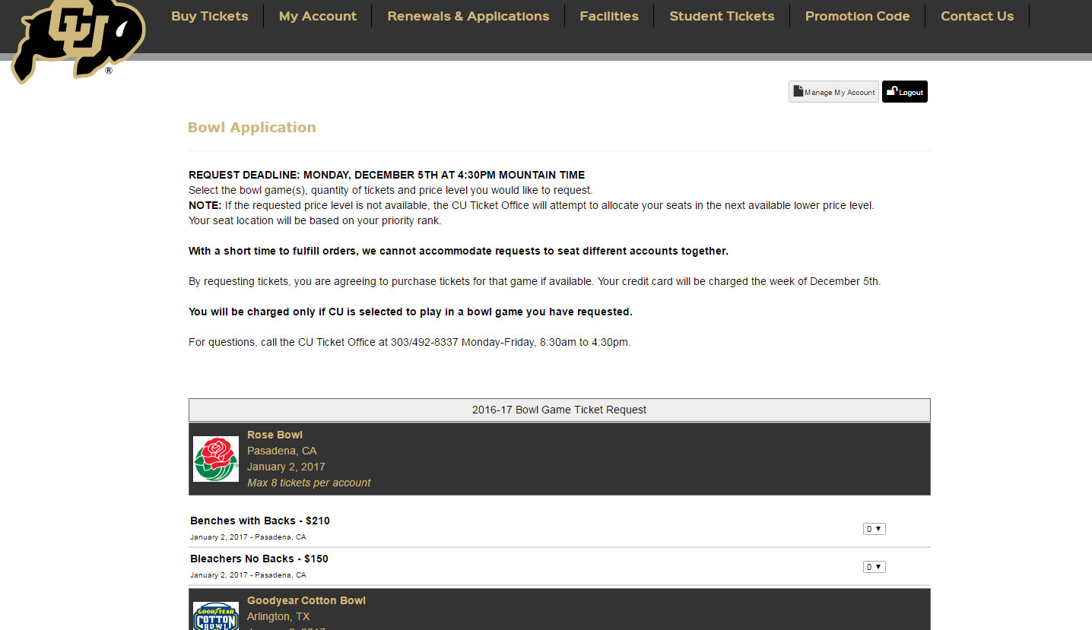Click the 2016-17 Bowl Game Ticket Request header
Screen dimensions: 1092x630
(559, 410)
